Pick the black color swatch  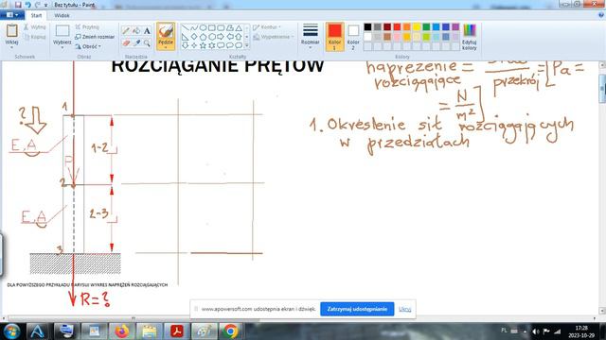pos(367,26)
